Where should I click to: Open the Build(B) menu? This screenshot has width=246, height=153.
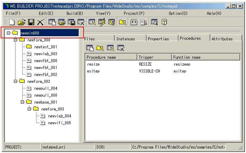pos(75,13)
